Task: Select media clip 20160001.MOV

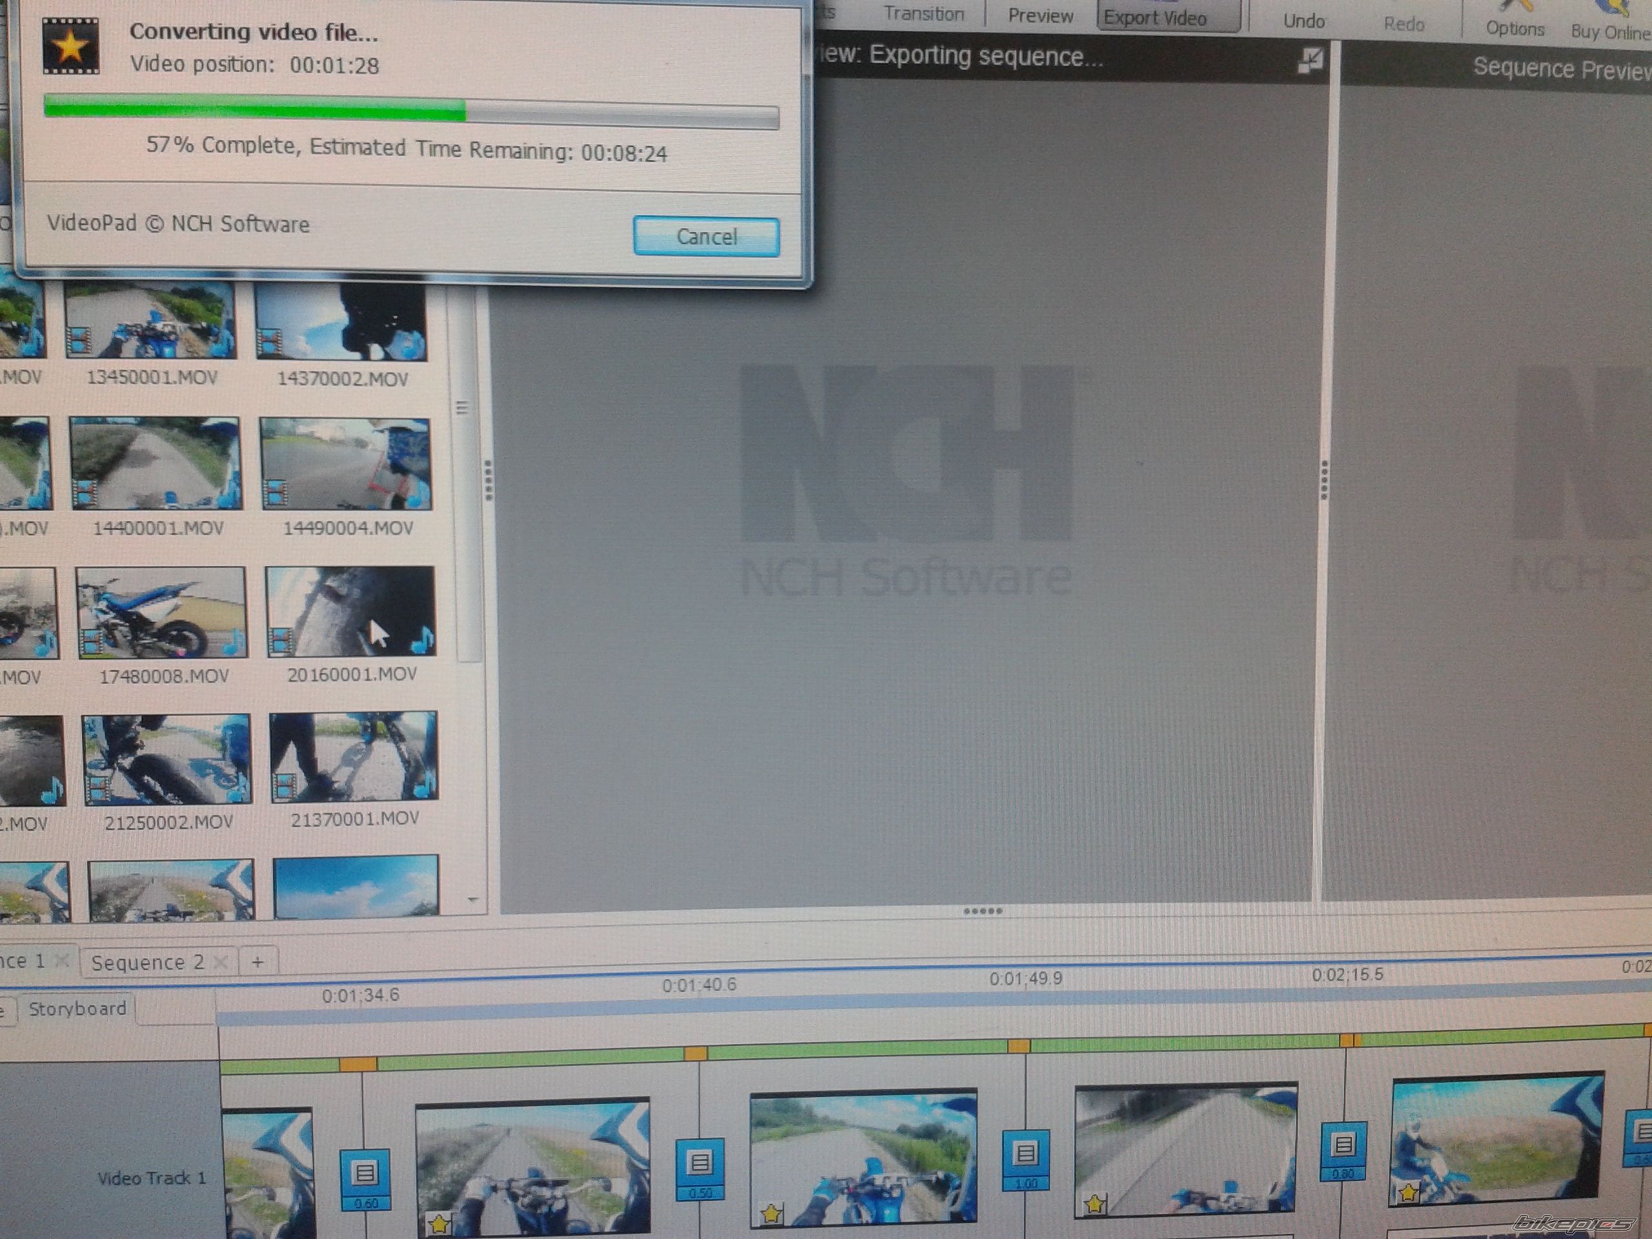Action: click(351, 625)
